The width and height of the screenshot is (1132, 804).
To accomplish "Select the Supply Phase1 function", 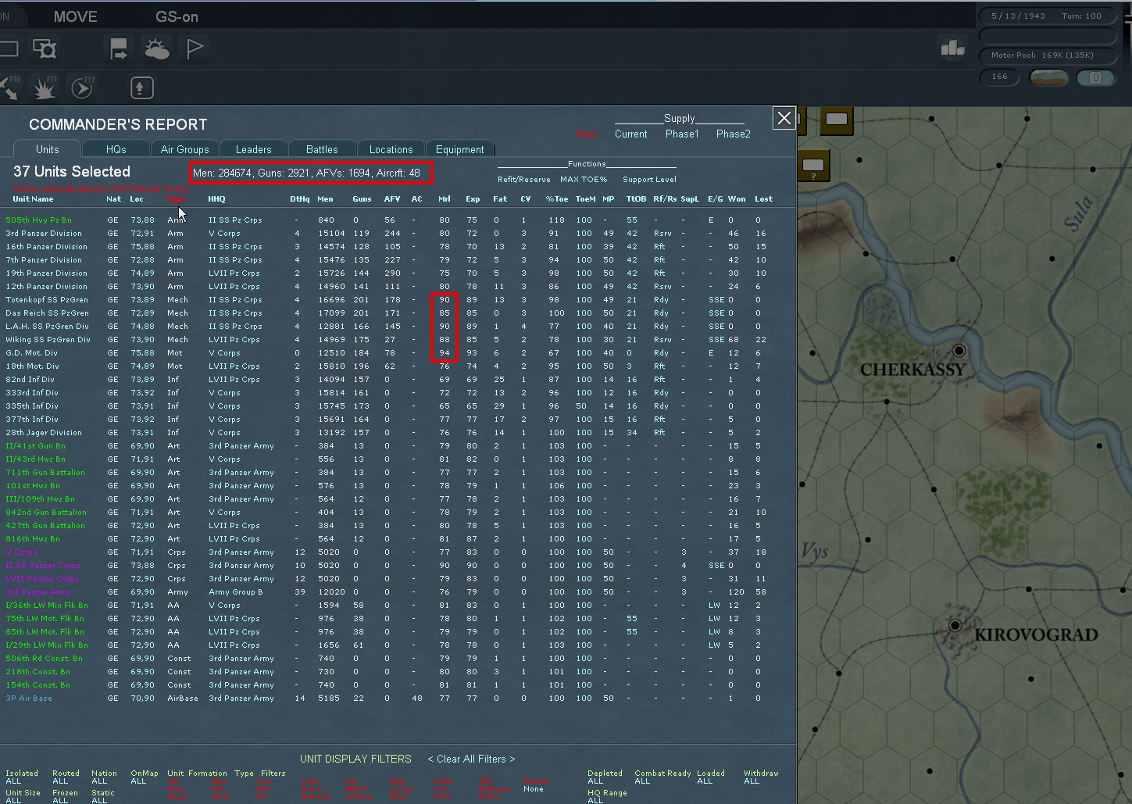I will tap(682, 134).
